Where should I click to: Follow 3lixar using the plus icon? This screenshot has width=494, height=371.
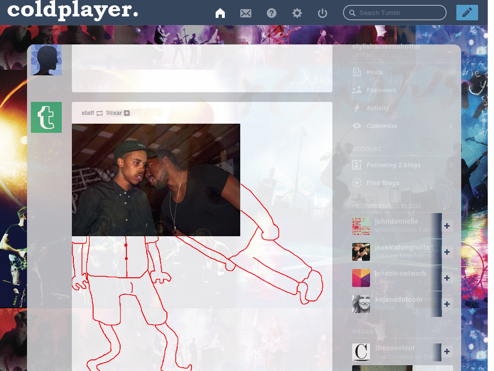[127, 113]
